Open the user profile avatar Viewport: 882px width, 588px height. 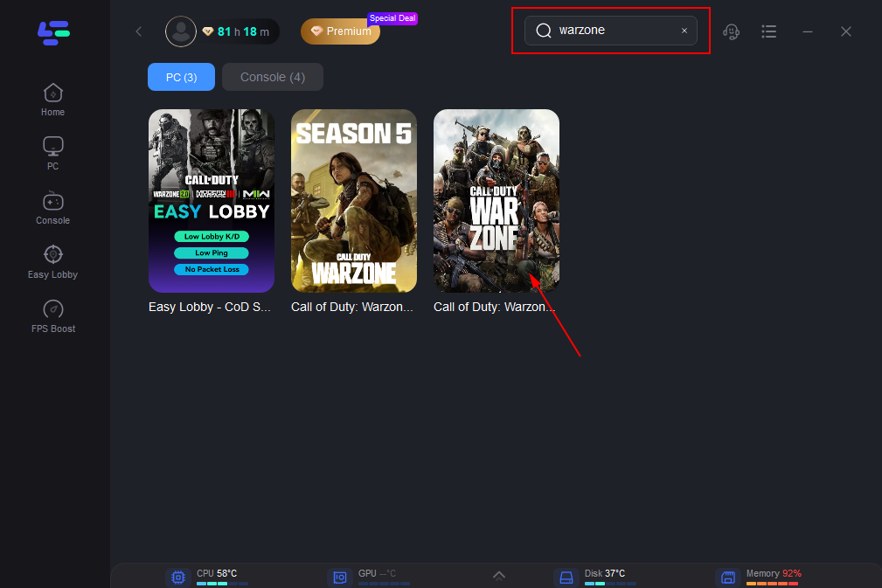[x=181, y=31]
